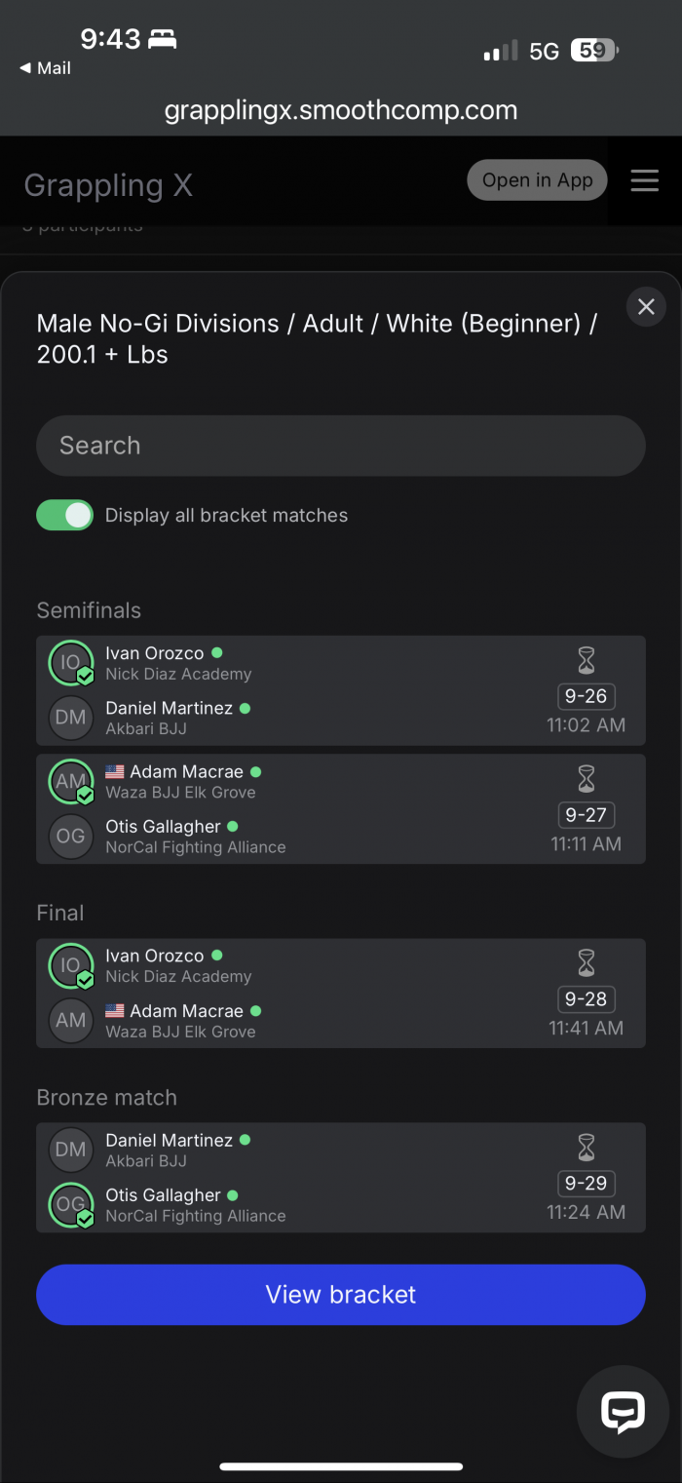
Task: Select Otis Gallagher in Semifinals
Action: click(x=163, y=827)
